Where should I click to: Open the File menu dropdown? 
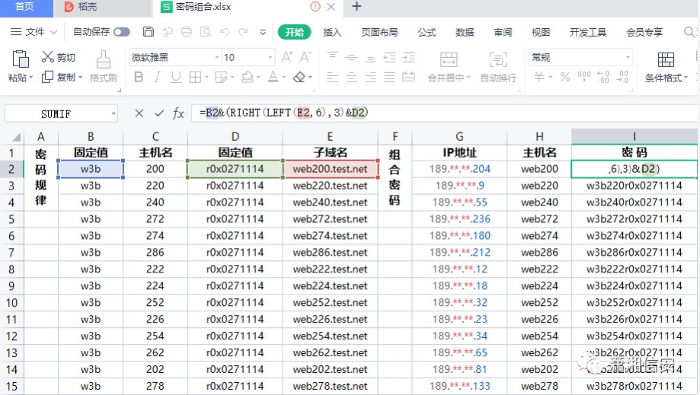(x=34, y=32)
